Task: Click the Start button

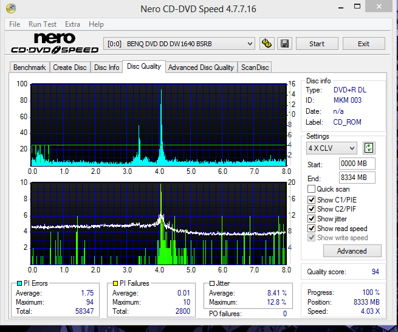Action: (x=317, y=44)
